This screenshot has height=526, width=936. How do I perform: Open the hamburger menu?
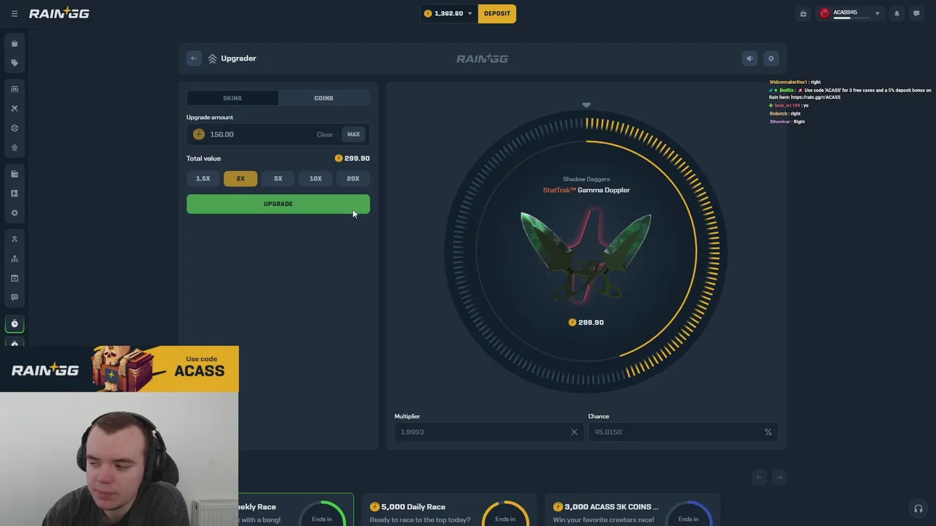pos(14,14)
